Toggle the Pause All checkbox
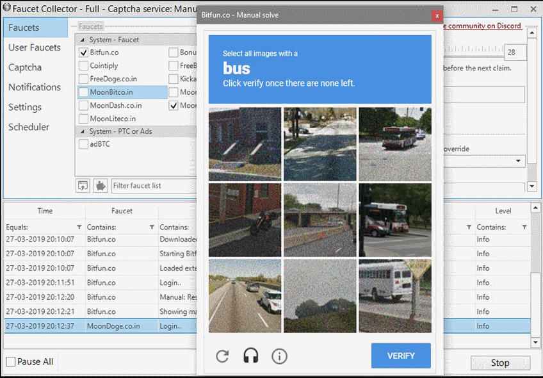The height and width of the screenshot is (378, 543). pyautogui.click(x=11, y=362)
